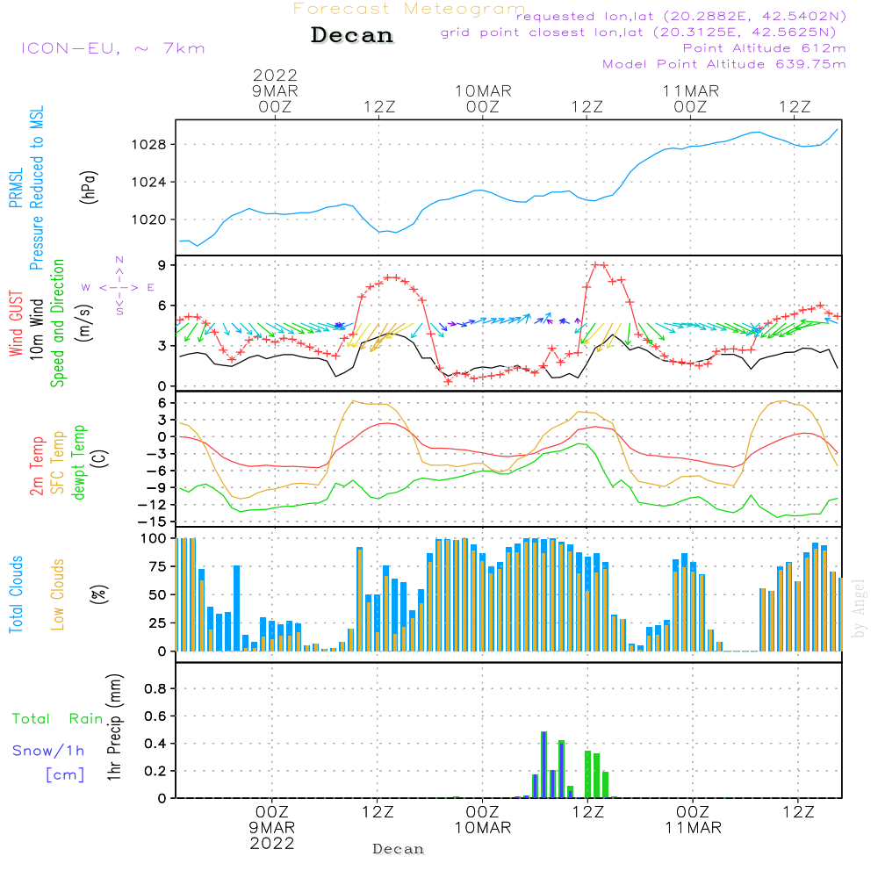This screenshot has width=878, height=878.
Task: Click the red "2m Temp" label
Action: pos(36,466)
